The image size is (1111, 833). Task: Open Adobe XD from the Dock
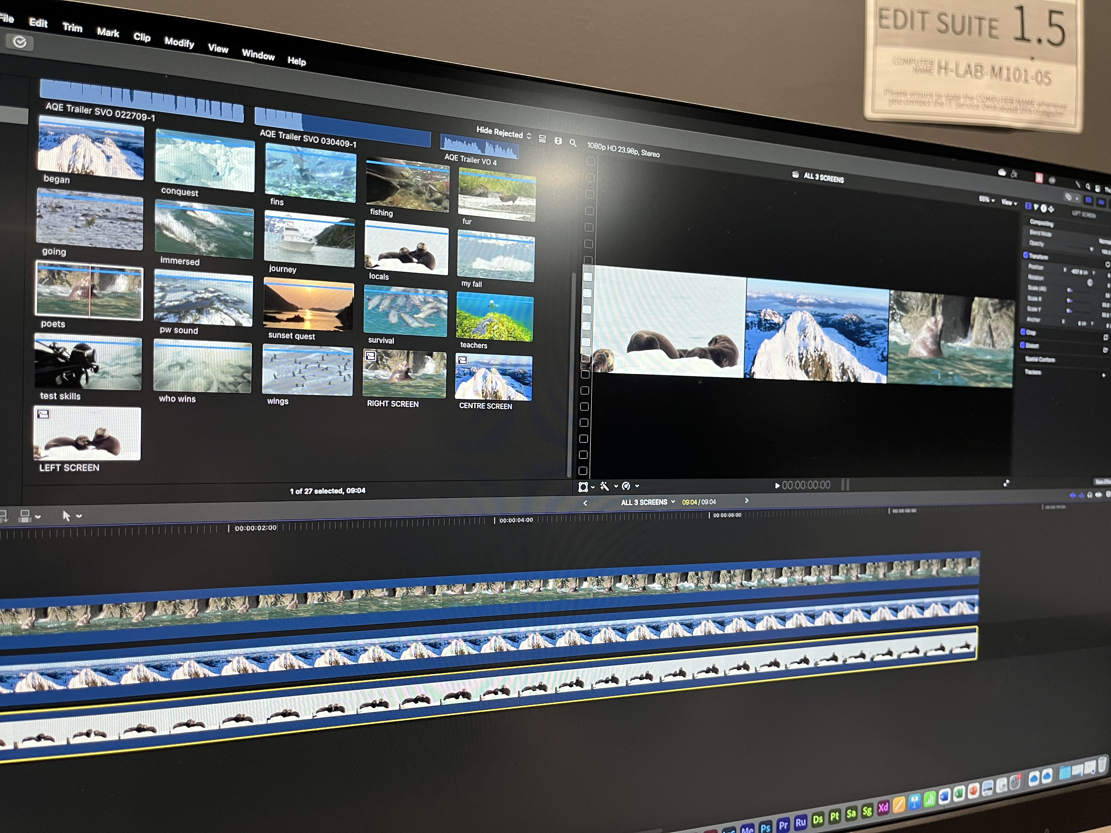coord(883,807)
